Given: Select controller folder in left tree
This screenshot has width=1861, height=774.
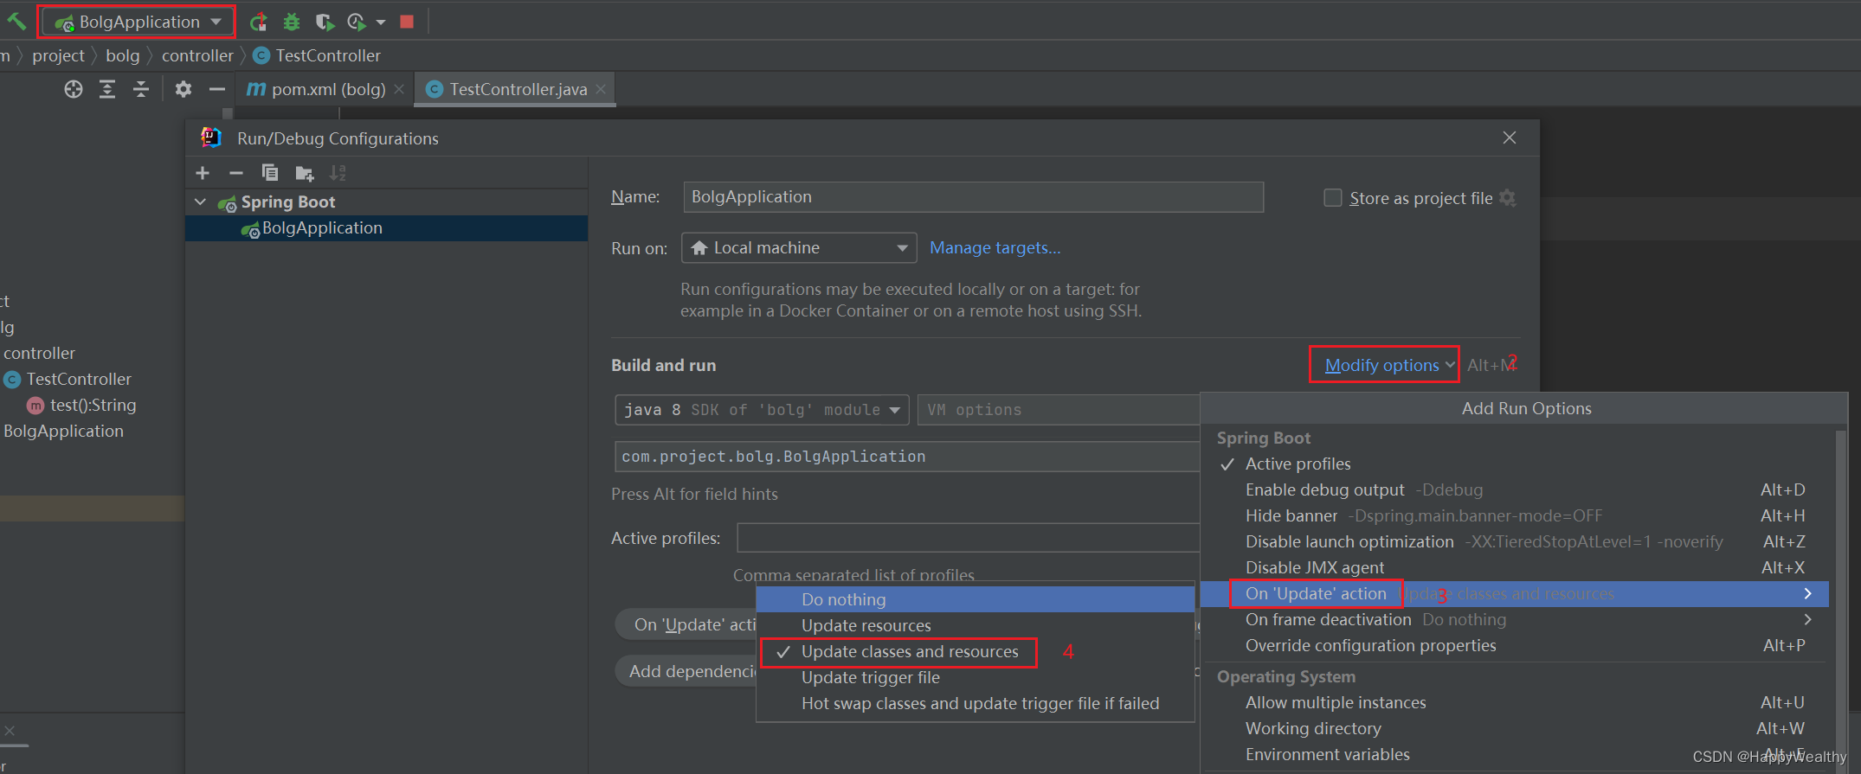Looking at the screenshot, I should (39, 353).
